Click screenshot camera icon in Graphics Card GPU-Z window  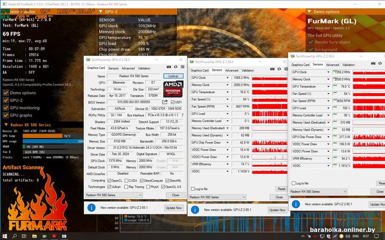coord(169,67)
